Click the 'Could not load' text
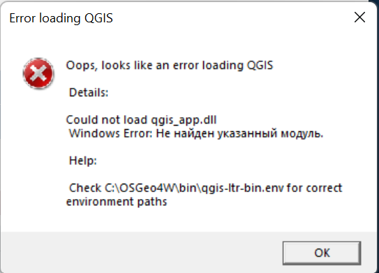The image size is (379, 273). pyautogui.click(x=107, y=119)
